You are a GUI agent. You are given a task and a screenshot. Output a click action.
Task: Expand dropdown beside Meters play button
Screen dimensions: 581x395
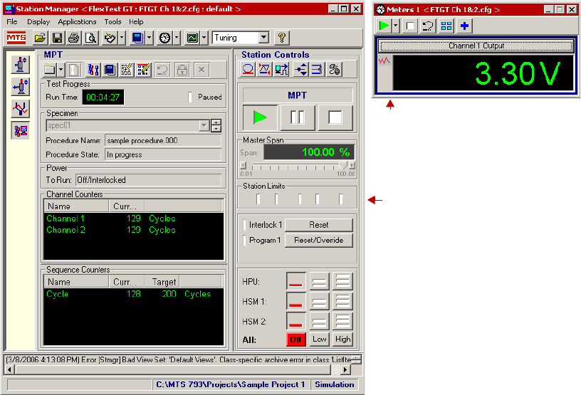tap(395, 26)
